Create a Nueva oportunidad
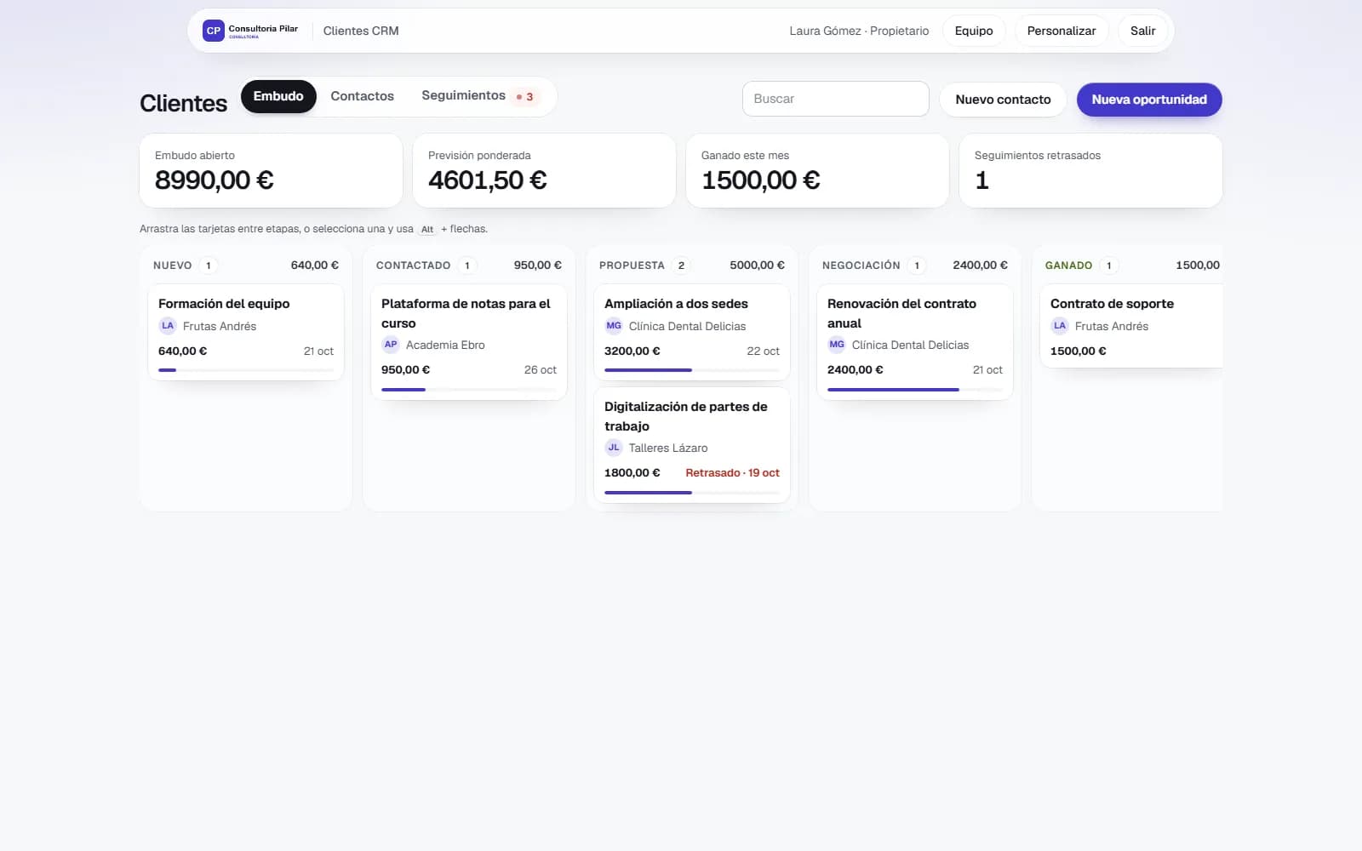Viewport: 1362px width, 851px height. click(1149, 100)
